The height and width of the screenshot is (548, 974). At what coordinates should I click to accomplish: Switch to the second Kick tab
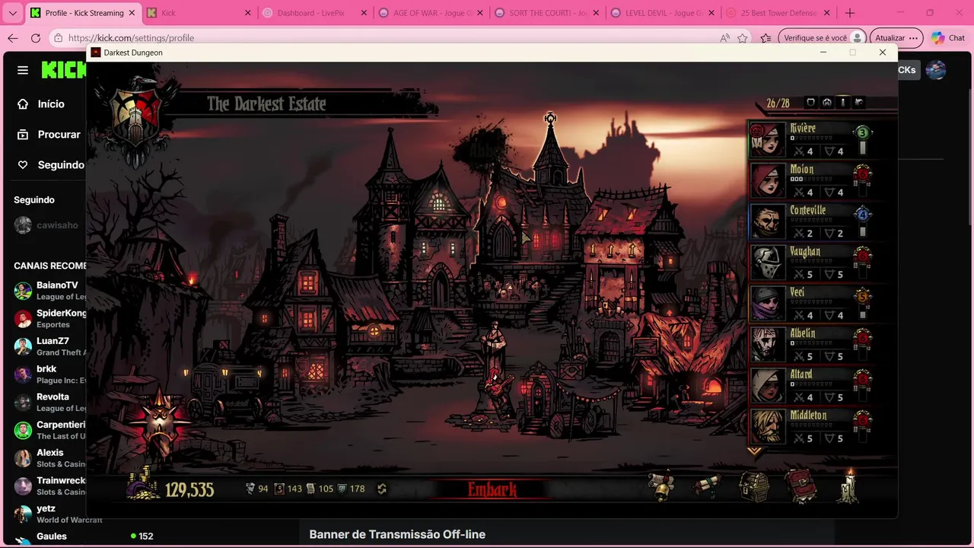coord(198,13)
